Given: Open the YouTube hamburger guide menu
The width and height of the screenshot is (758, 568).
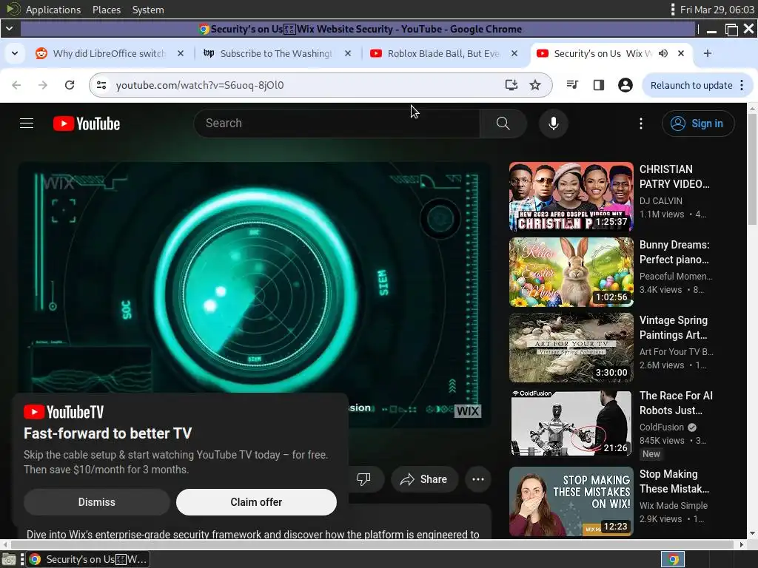Looking at the screenshot, I should pyautogui.click(x=27, y=124).
